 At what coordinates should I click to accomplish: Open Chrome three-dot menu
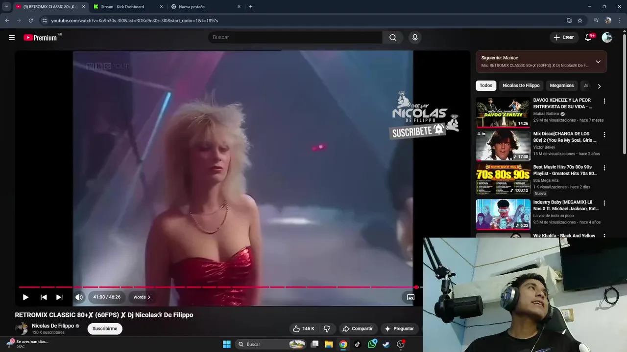click(620, 21)
